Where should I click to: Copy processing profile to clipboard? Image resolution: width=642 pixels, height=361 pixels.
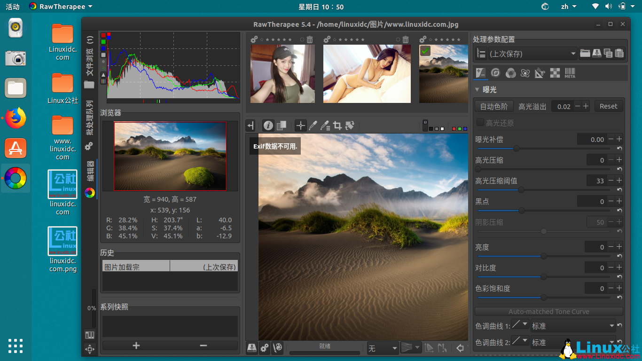(x=608, y=54)
